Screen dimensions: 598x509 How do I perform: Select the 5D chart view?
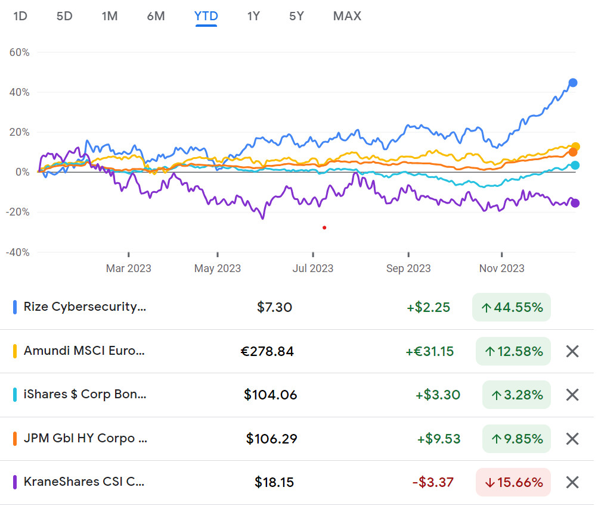[64, 16]
